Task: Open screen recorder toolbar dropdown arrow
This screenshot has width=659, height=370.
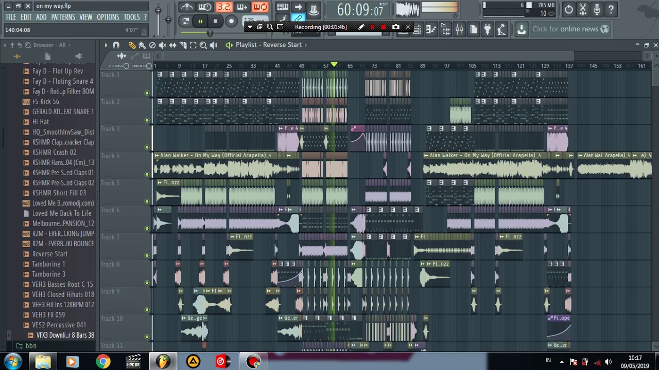Action: click(250, 27)
